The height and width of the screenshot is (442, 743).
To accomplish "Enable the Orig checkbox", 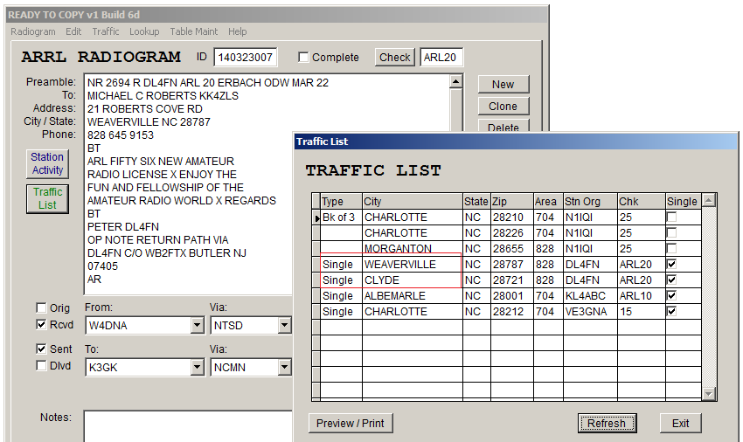I will pos(41,308).
